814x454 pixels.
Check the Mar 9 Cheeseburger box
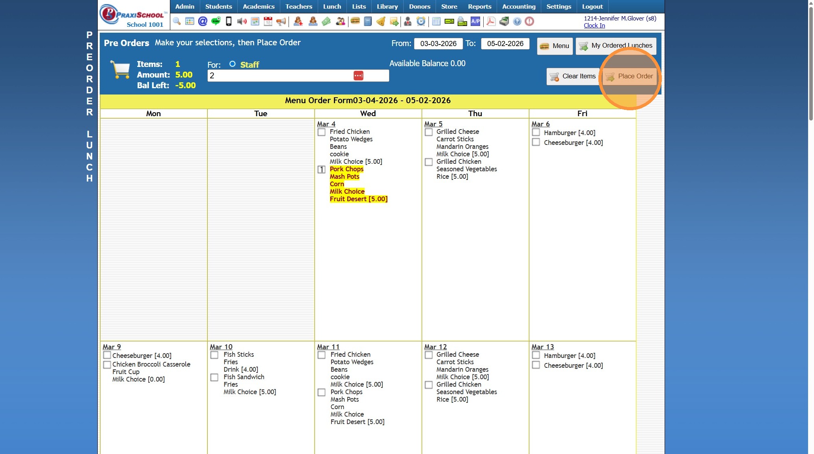[x=107, y=355]
